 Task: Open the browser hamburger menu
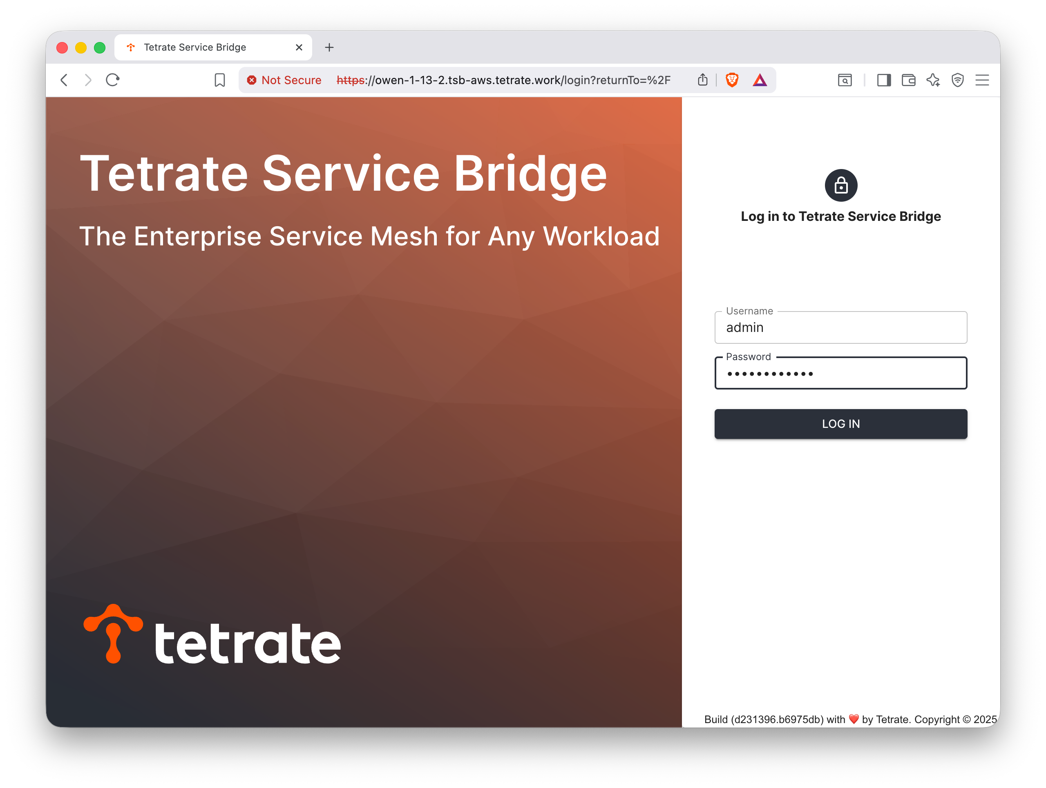click(982, 80)
